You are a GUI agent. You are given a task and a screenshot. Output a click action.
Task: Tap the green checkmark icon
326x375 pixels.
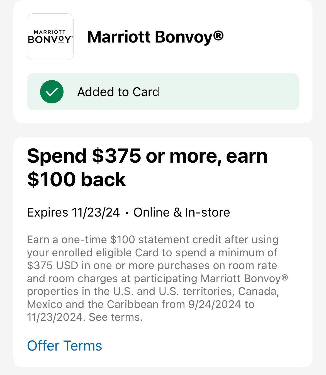52,92
